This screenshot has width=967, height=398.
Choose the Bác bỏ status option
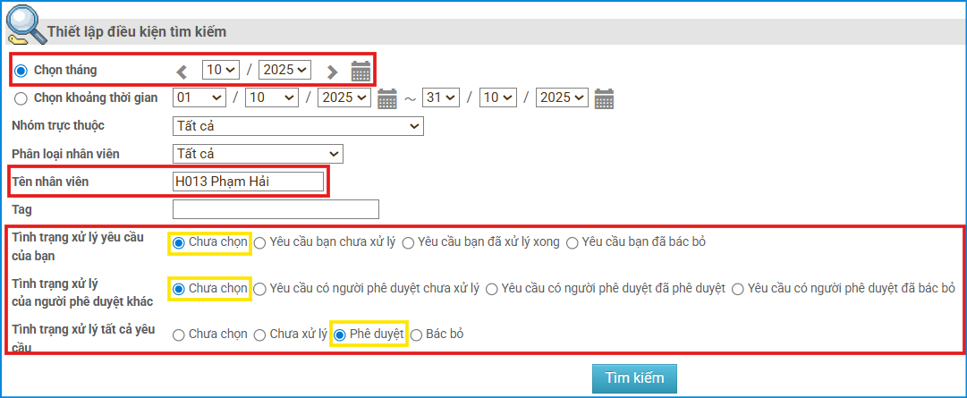(416, 334)
